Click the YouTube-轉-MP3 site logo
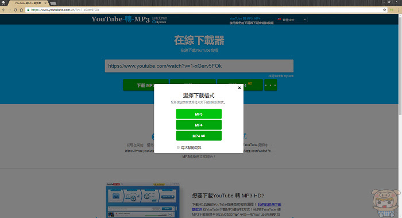The height and width of the screenshot is (218, 402). (x=120, y=19)
